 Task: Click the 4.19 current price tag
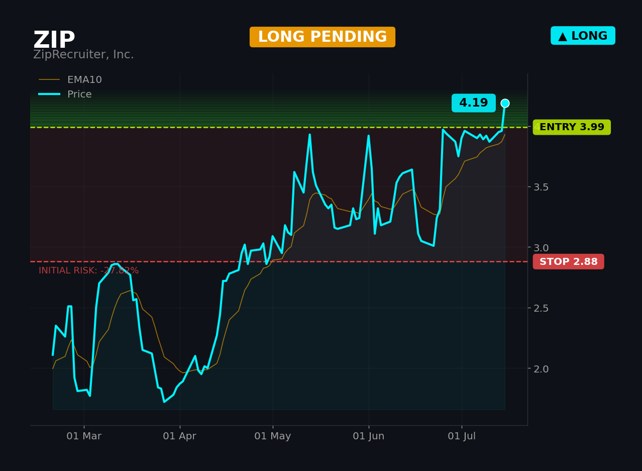pos(474,103)
